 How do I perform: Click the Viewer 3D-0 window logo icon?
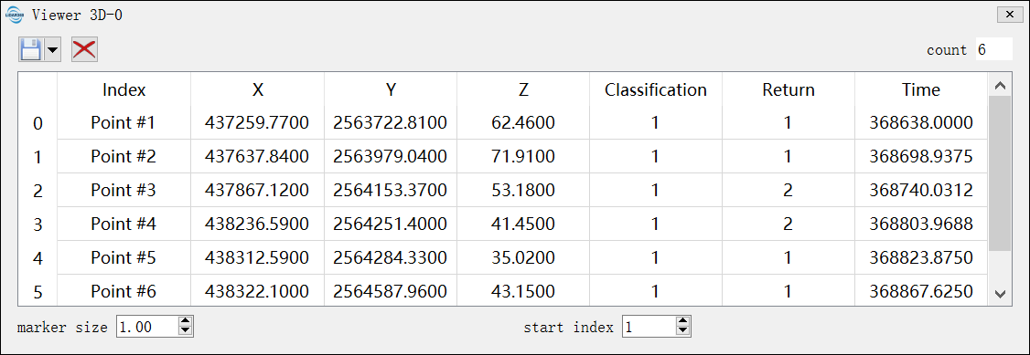click(14, 15)
